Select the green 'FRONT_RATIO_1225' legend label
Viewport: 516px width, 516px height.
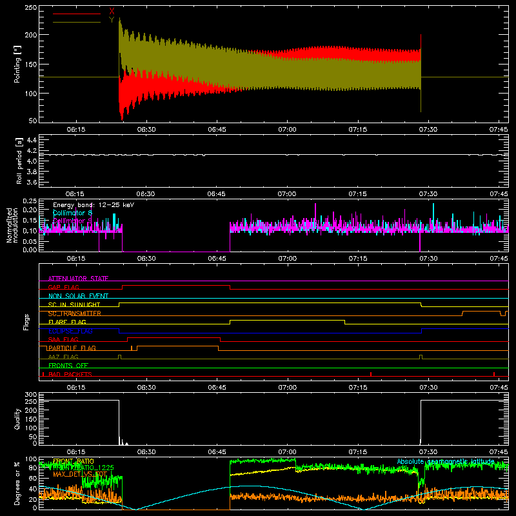[83, 468]
